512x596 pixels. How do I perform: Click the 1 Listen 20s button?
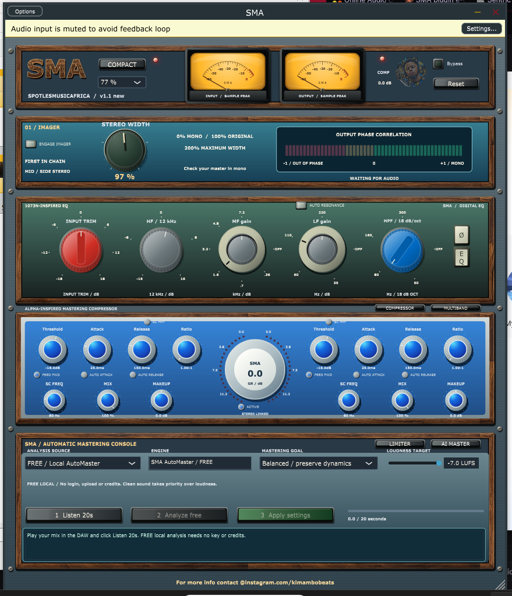click(x=74, y=515)
